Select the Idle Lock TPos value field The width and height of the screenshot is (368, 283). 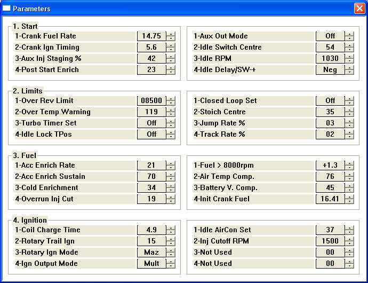click(x=151, y=135)
